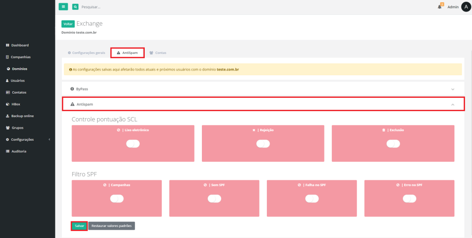The height and width of the screenshot is (238, 472).
Task: Toggle the Rejeição switch
Action: click(x=263, y=144)
